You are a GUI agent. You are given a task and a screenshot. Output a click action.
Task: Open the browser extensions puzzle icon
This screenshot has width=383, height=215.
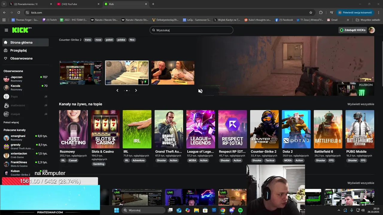(x=321, y=13)
